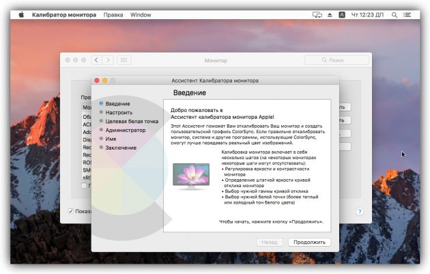Open the Калибратор монитора application menu

point(64,15)
